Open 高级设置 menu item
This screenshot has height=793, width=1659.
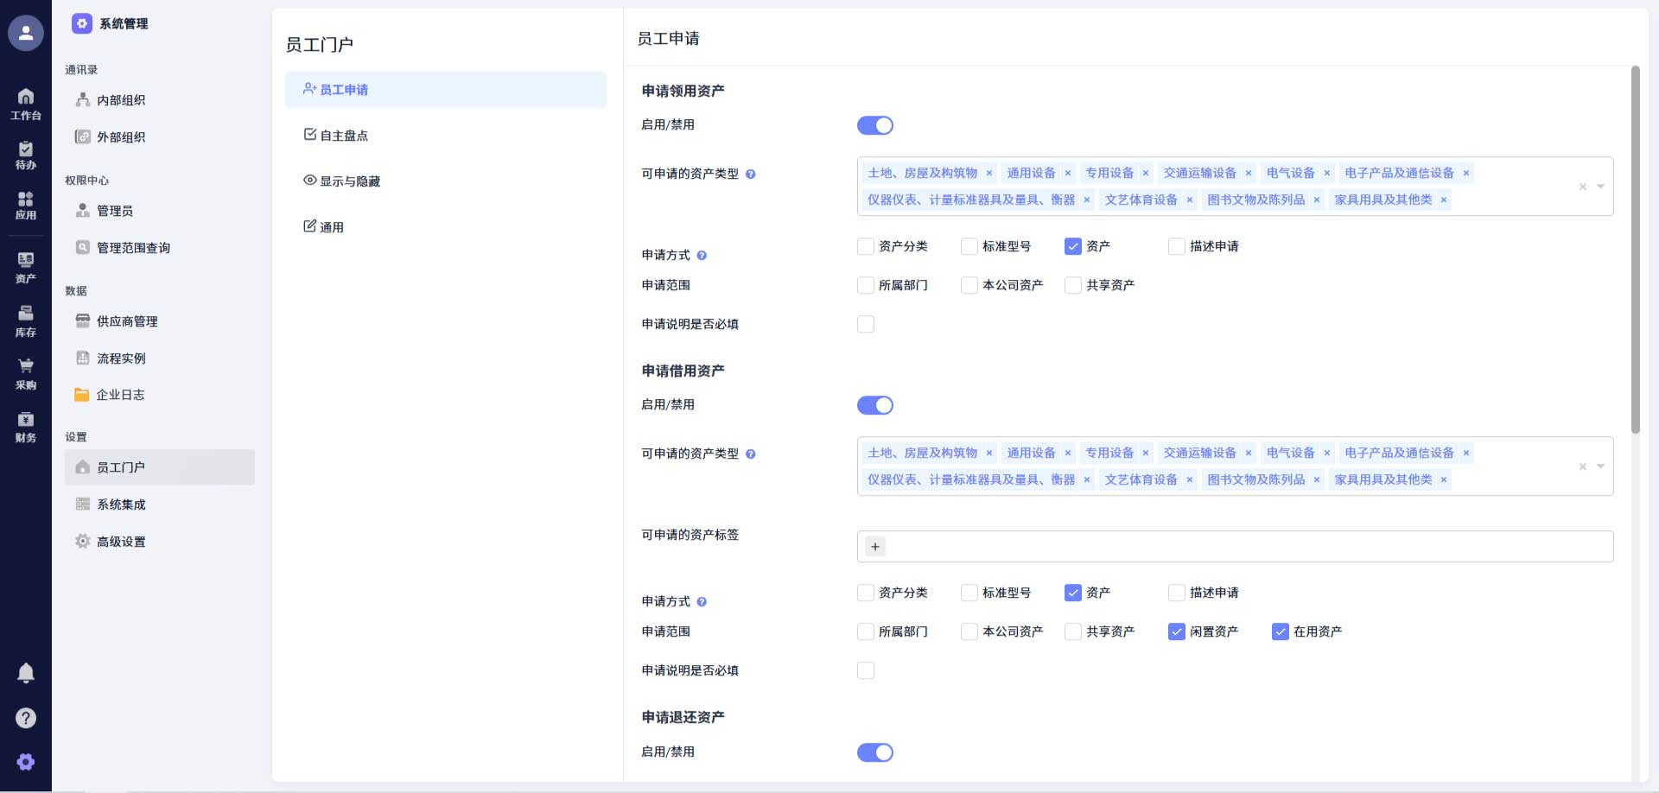coord(160,542)
